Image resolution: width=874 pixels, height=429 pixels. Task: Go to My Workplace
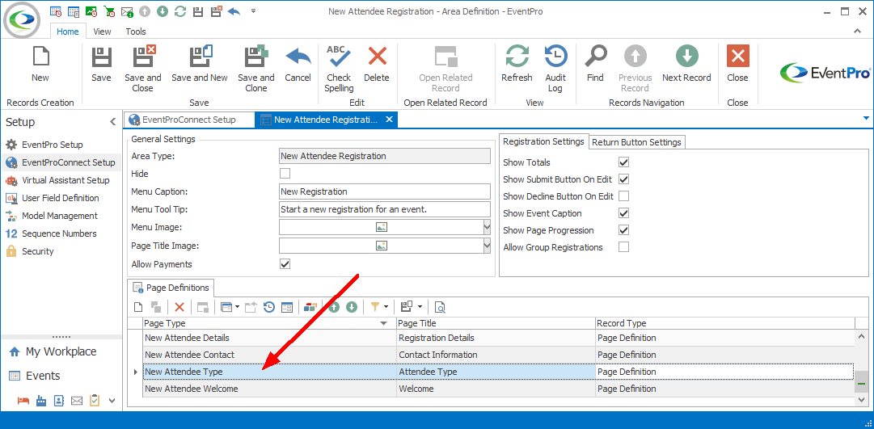coord(61,351)
